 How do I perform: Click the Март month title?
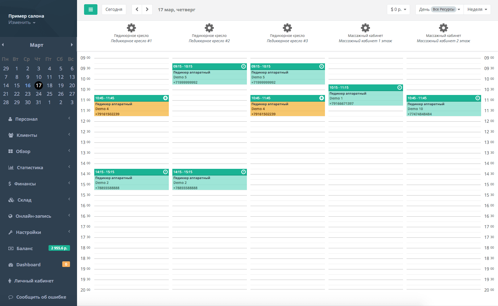coord(37,45)
